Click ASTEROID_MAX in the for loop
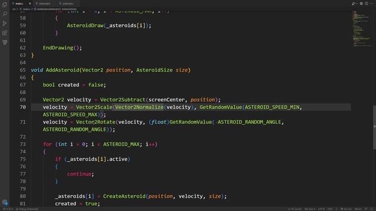The width and height of the screenshot is (376, 211). click(122, 144)
